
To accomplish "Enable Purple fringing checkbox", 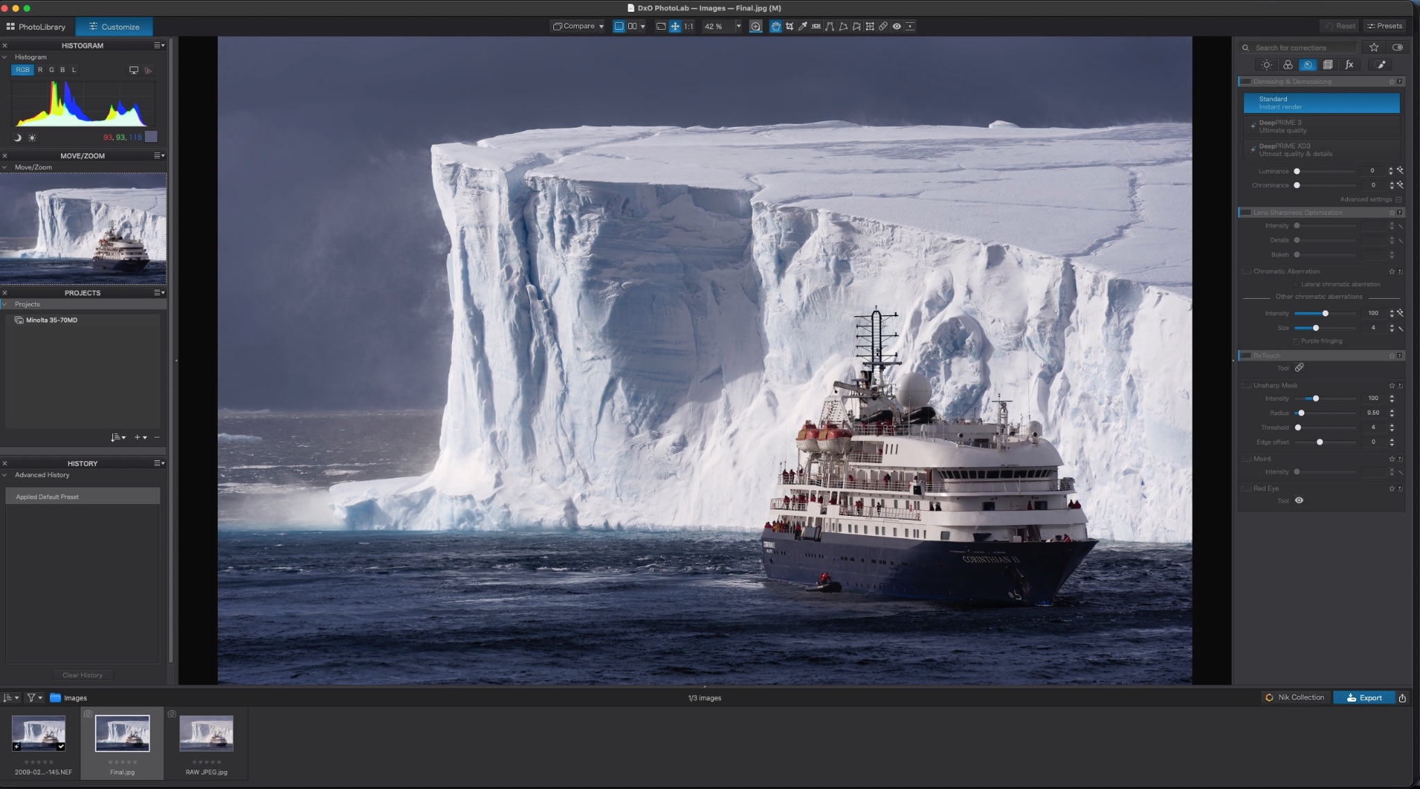I will point(1295,341).
